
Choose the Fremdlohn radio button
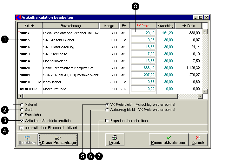coord(22,115)
